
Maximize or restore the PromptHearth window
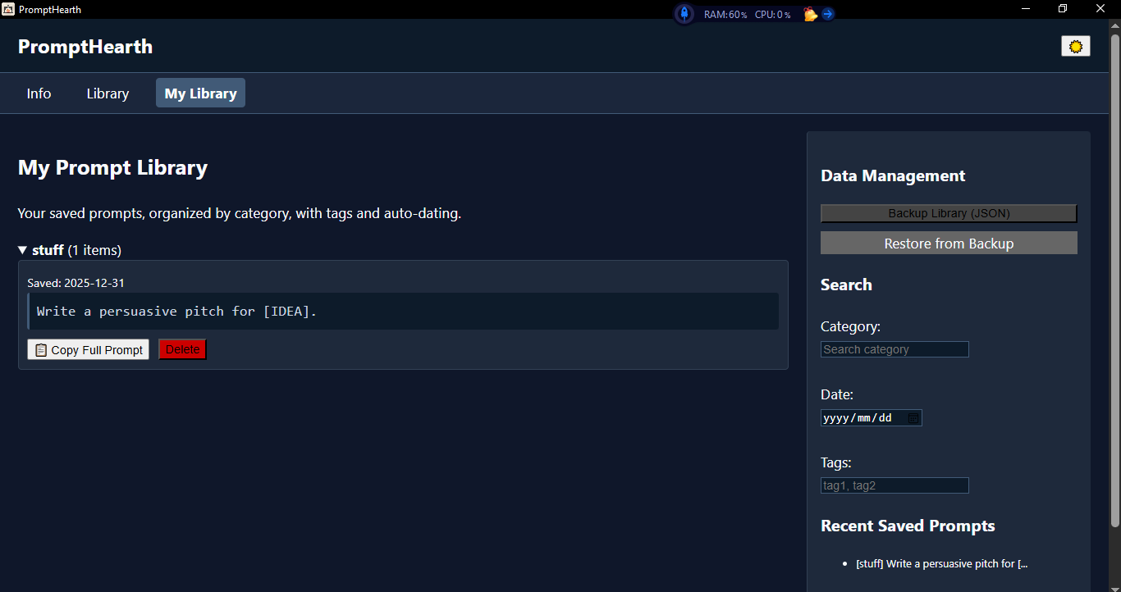(1063, 9)
